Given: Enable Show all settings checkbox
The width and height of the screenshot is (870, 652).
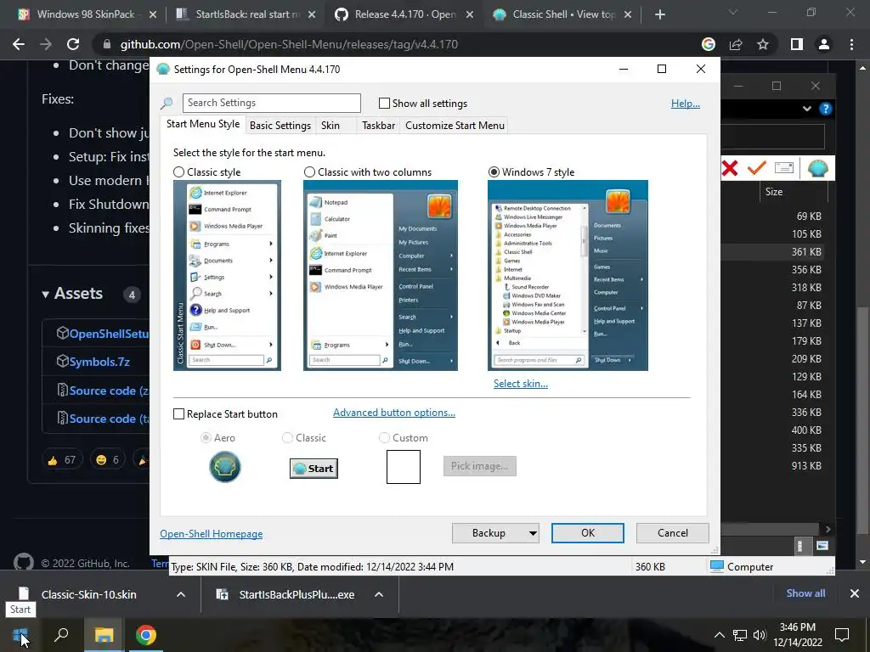Looking at the screenshot, I should pos(384,103).
